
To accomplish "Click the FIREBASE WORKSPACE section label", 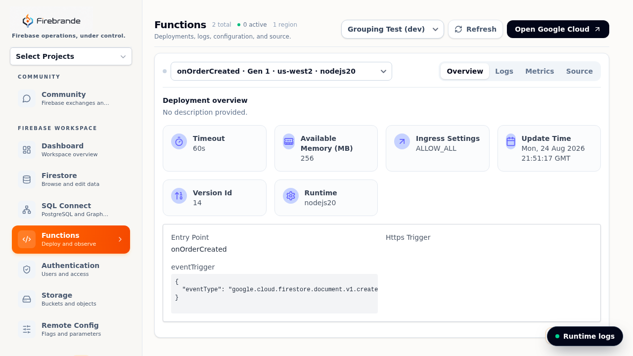I will click(x=57, y=128).
